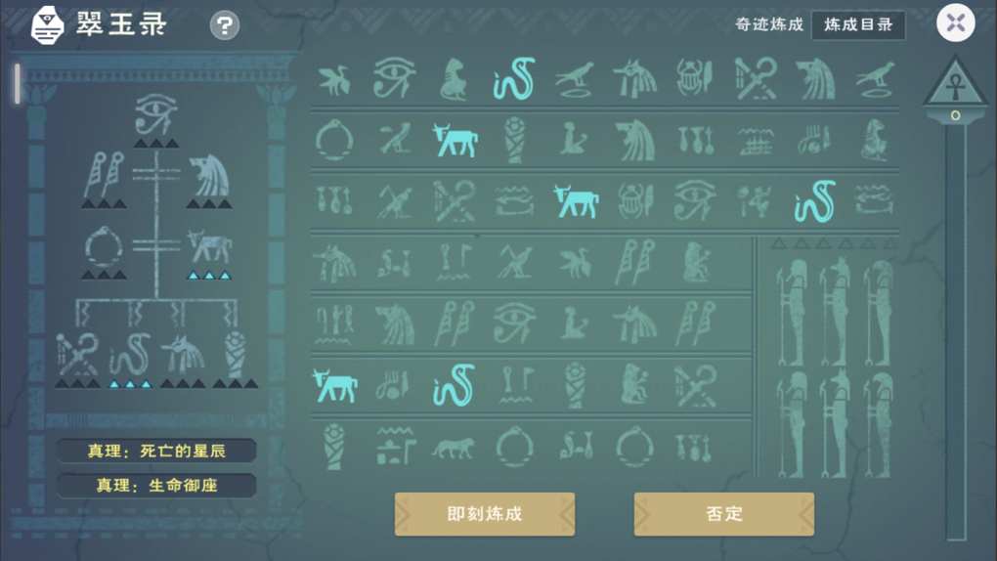Click the scrollbar thumb beside the formula tree

(x=18, y=83)
